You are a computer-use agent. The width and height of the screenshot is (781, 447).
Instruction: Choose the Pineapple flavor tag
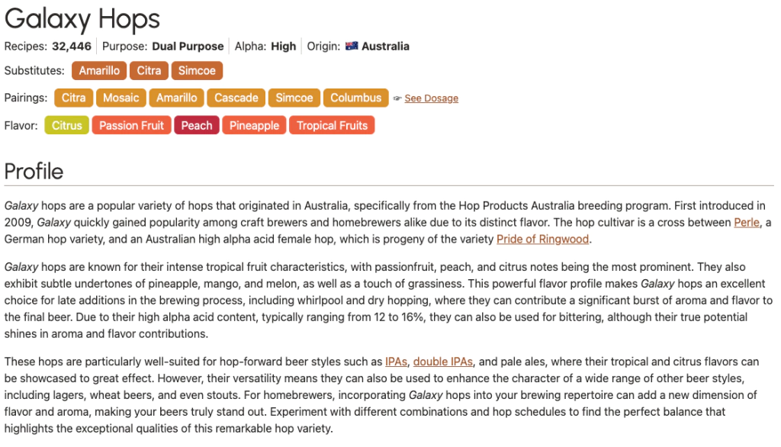[x=254, y=125]
